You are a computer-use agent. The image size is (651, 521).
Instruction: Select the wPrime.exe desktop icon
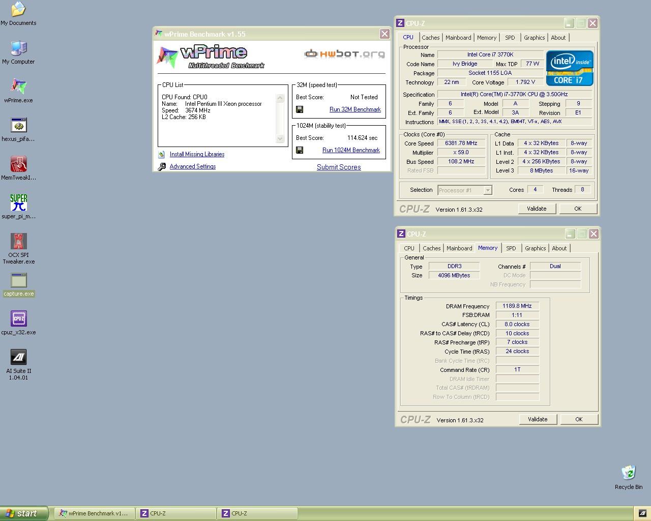[x=18, y=91]
